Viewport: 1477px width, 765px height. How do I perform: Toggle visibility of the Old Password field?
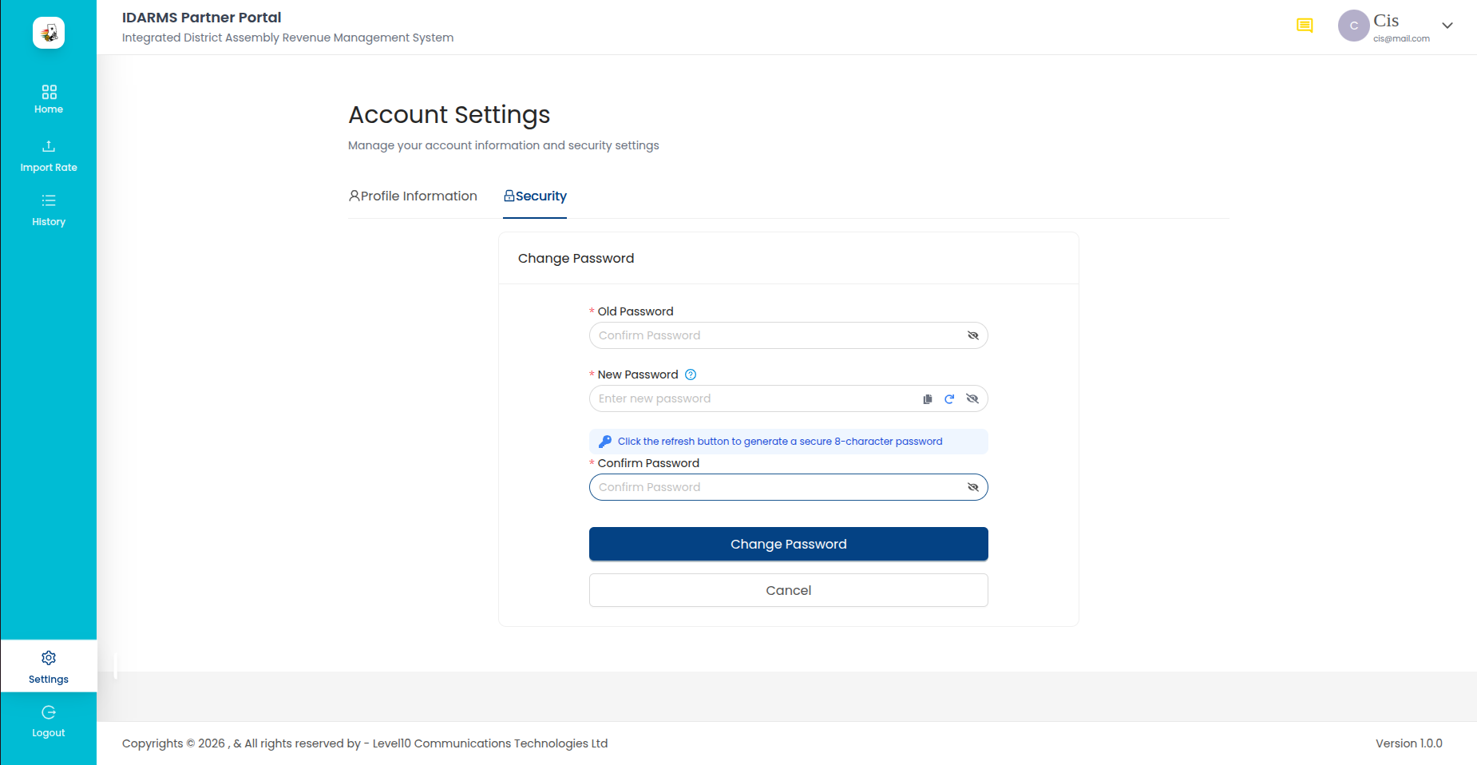972,335
